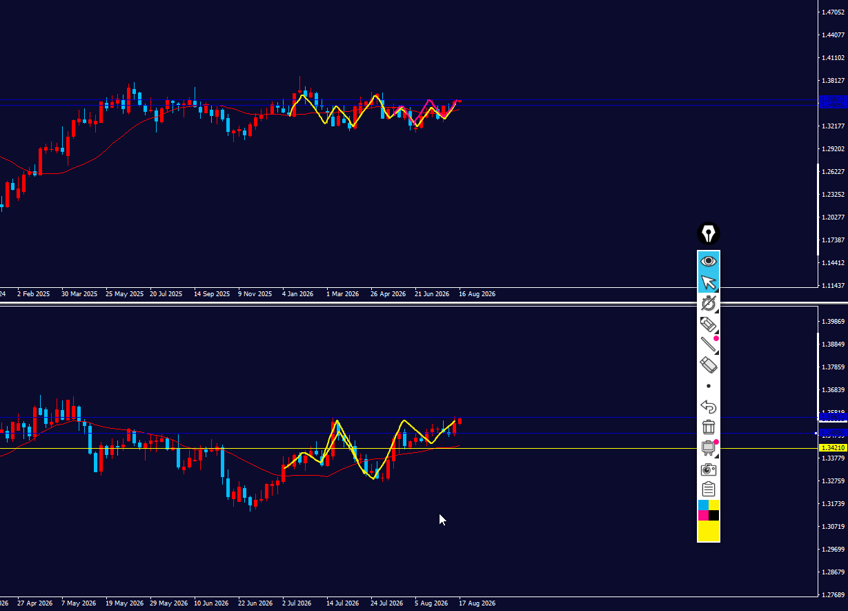Viewport: 848px width, 611px height.
Task: Click the yellow 1.34210 price label
Action: tap(833, 448)
